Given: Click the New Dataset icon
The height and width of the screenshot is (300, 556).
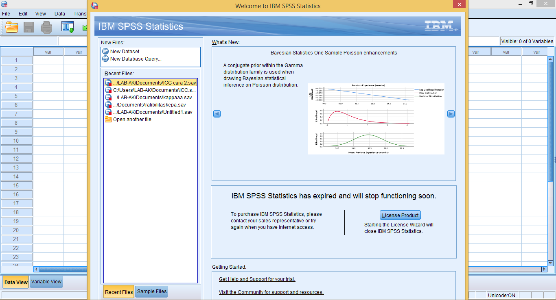Looking at the screenshot, I should pyautogui.click(x=105, y=52).
